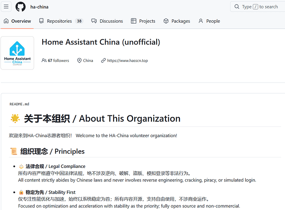Click the 38 repositories counter badge
285x210 pixels.
pyautogui.click(x=79, y=21)
